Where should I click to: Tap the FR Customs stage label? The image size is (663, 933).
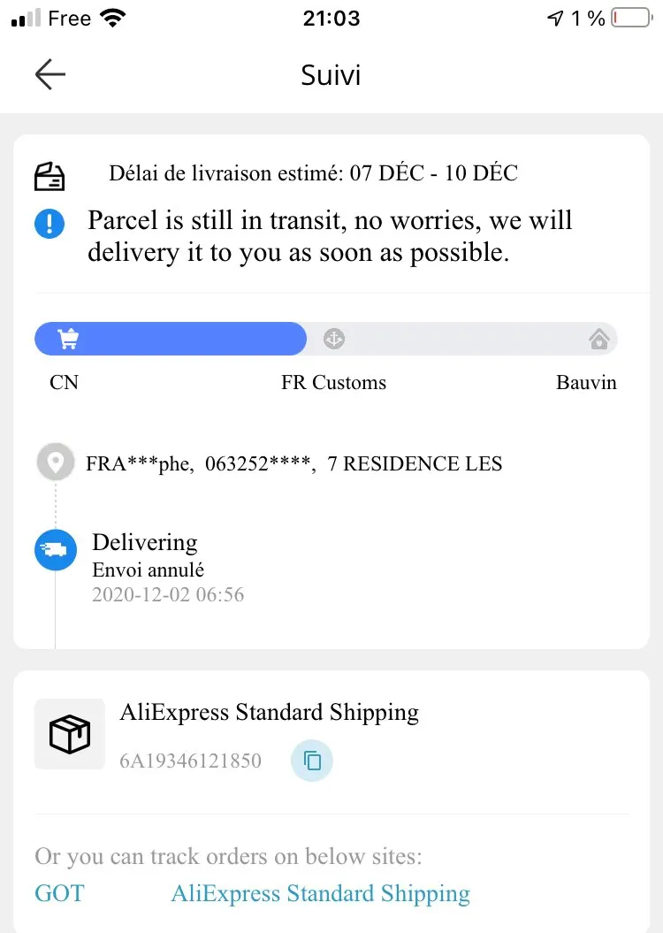[333, 383]
